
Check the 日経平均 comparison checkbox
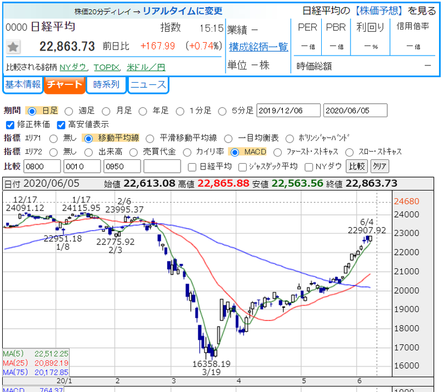[x=192, y=167]
